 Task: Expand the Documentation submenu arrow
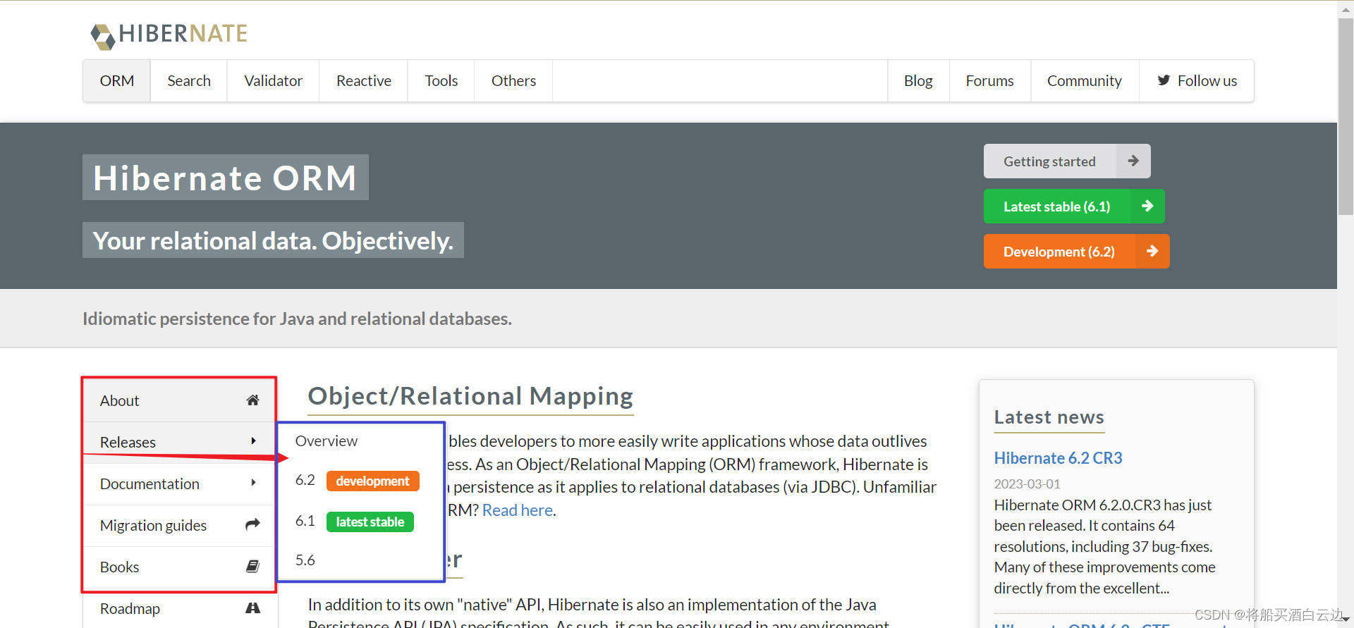[x=253, y=483]
